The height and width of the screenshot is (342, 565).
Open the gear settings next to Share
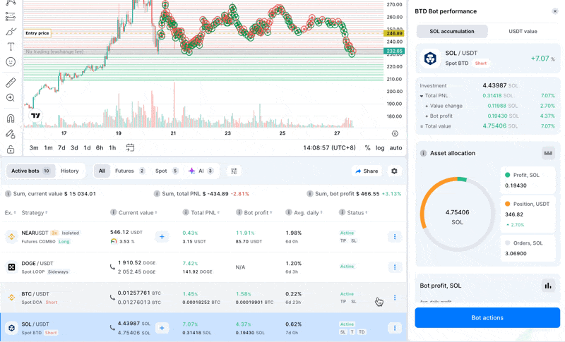[394, 171]
